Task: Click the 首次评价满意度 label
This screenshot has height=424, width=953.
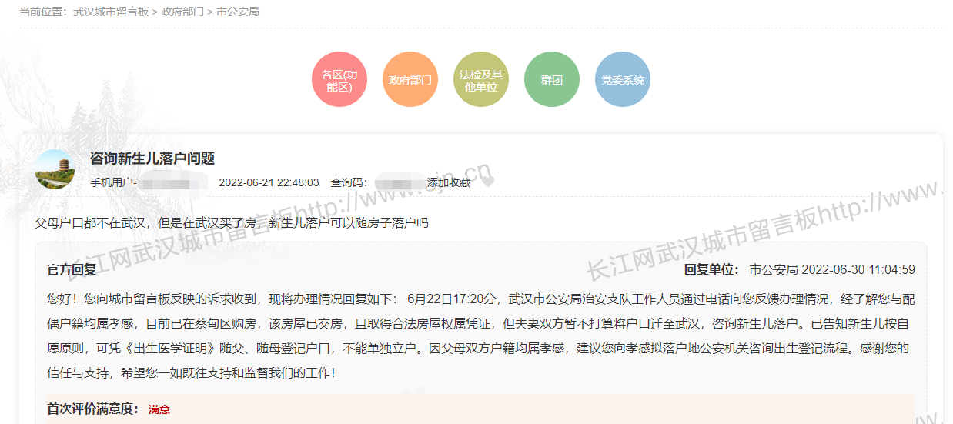Action: click(x=93, y=409)
